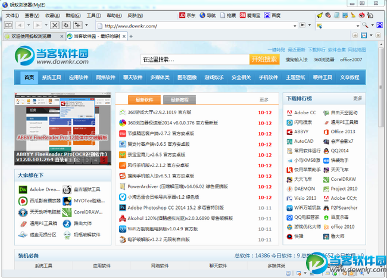Select the 最新软件 tab on the page

click(x=145, y=100)
